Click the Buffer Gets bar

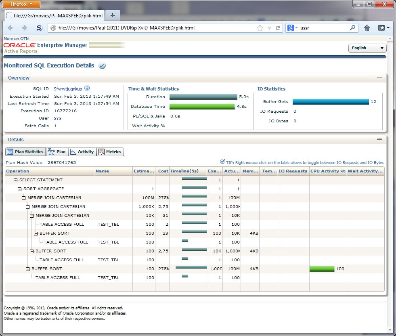click(x=331, y=101)
